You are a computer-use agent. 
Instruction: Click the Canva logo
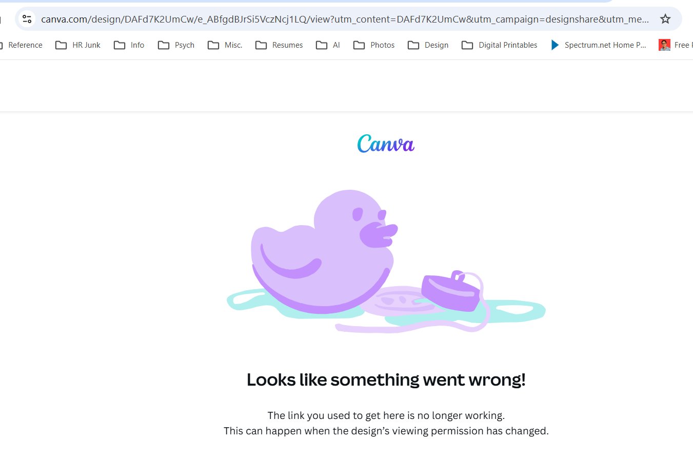coord(386,144)
